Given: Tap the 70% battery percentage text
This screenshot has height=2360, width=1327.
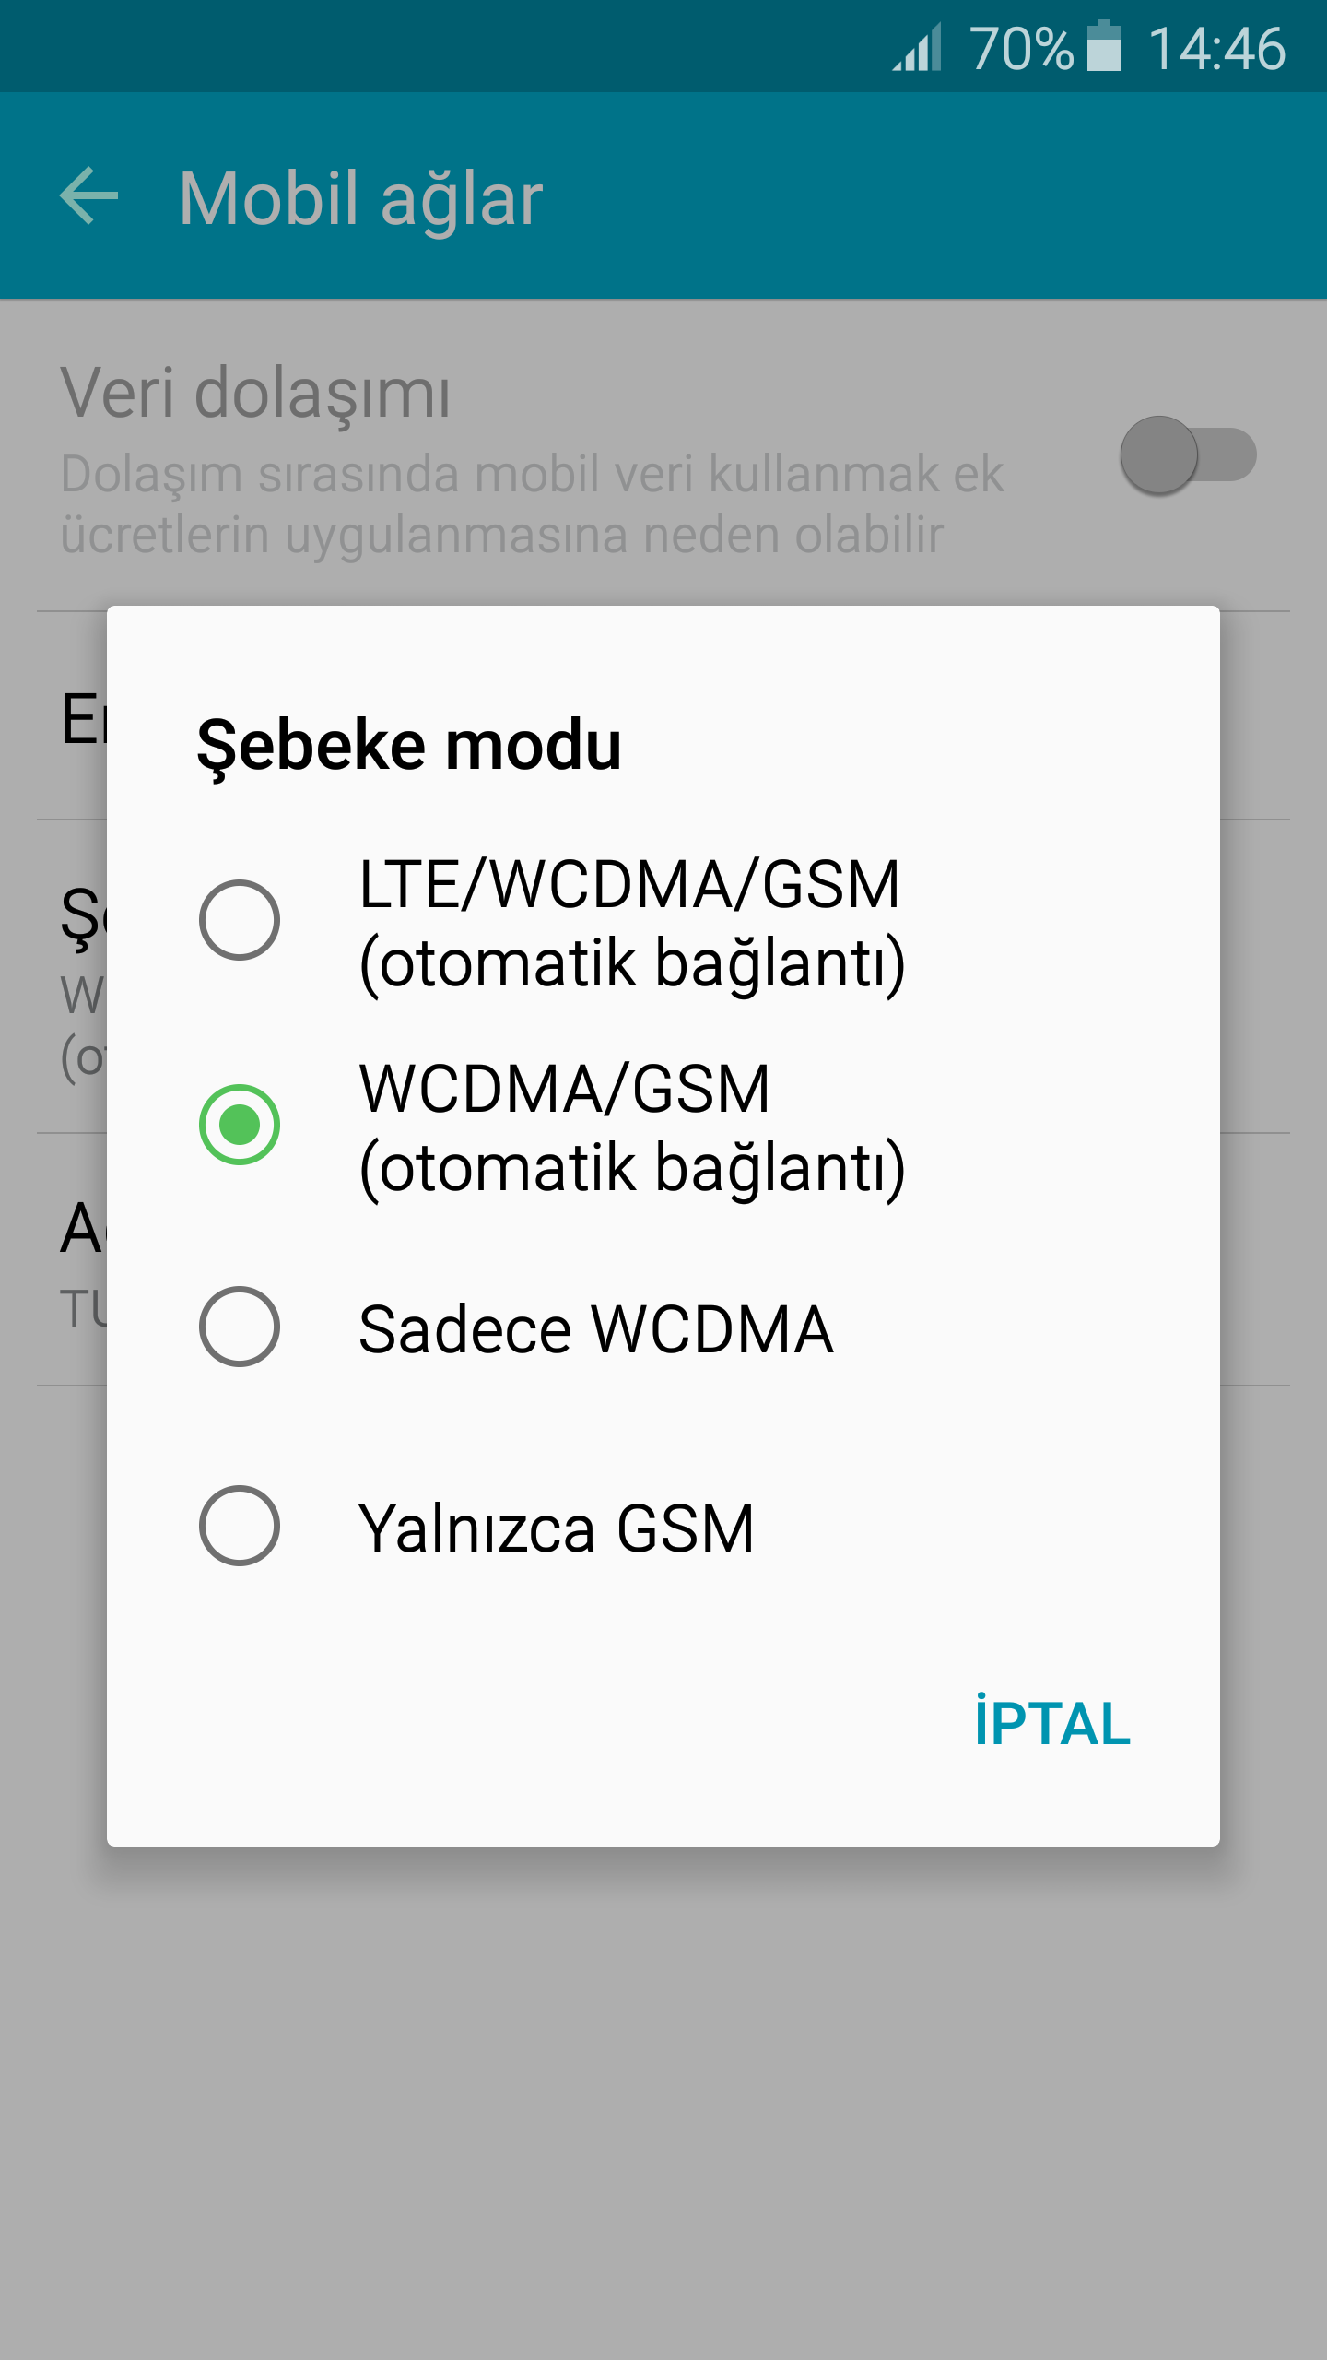Looking at the screenshot, I should 1021,48.
